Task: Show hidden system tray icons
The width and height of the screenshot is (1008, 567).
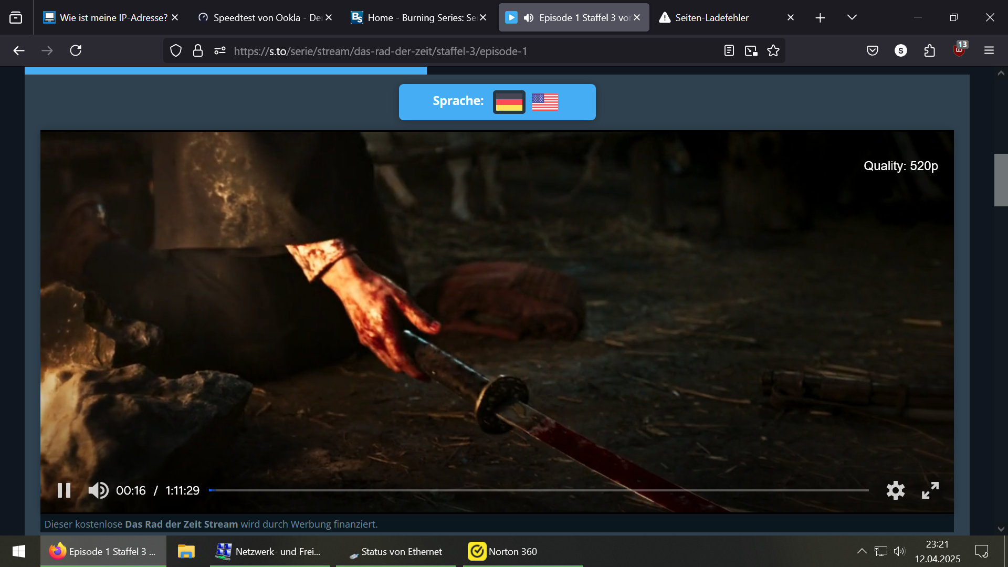Action: tap(862, 551)
